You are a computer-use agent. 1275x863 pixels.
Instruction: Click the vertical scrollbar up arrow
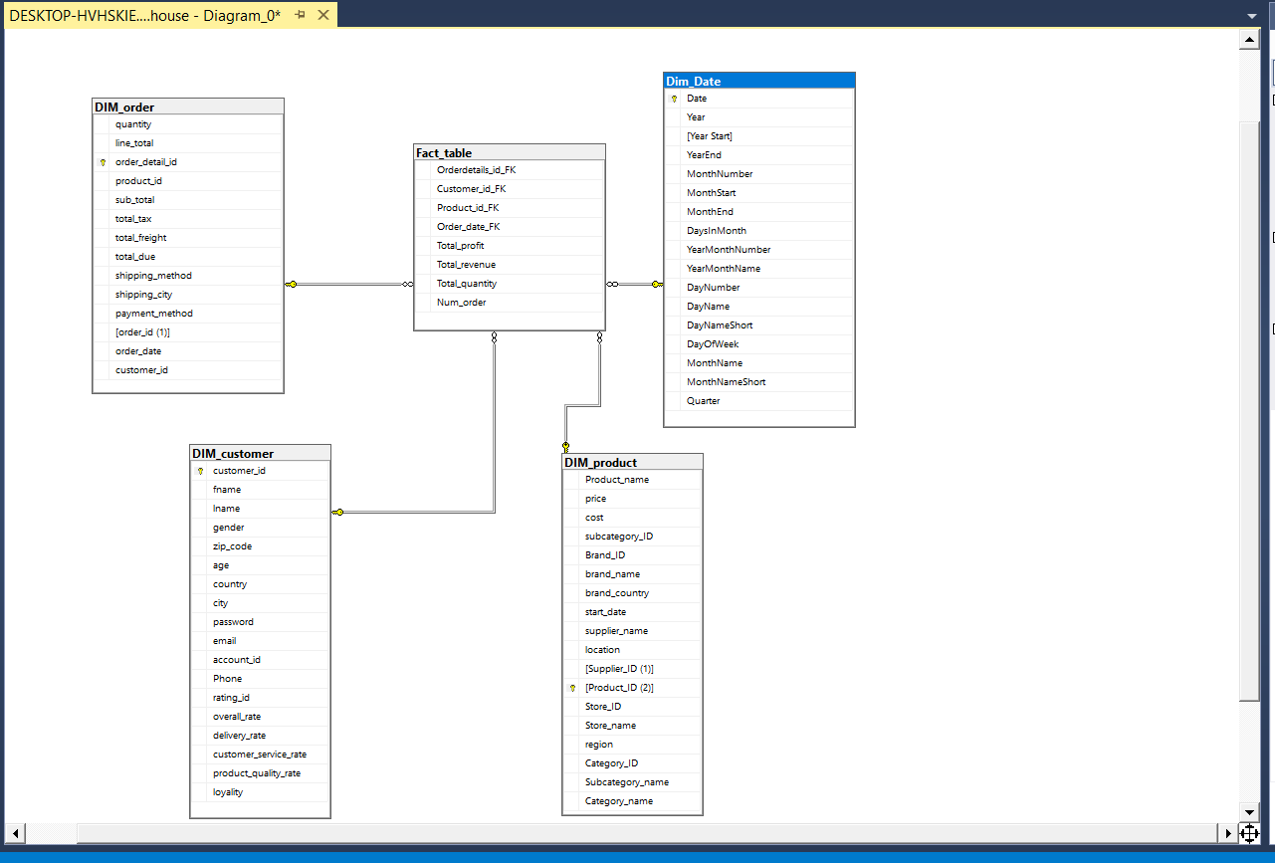pos(1250,40)
